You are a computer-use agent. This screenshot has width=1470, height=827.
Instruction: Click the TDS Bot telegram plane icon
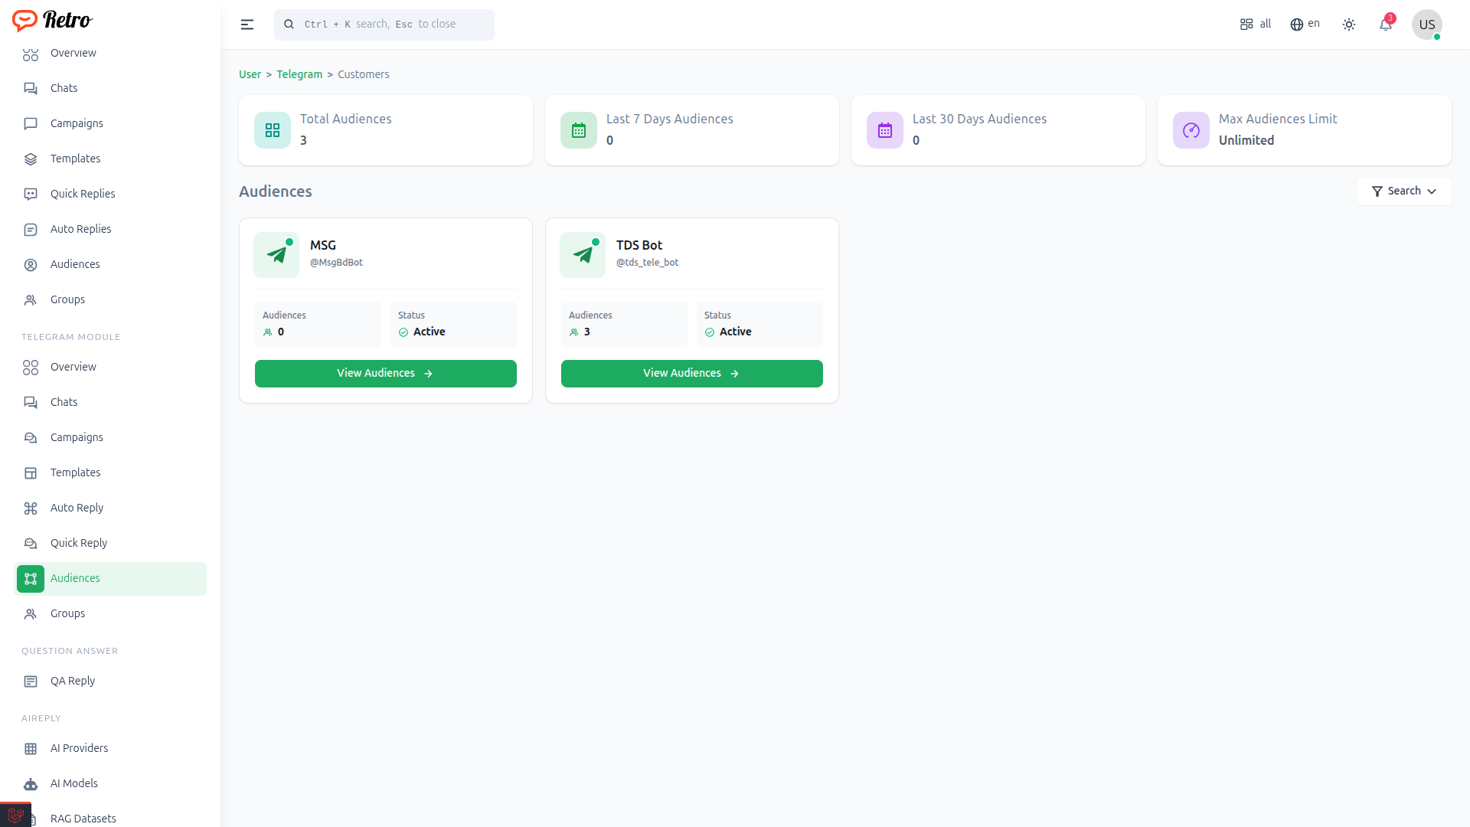[583, 255]
